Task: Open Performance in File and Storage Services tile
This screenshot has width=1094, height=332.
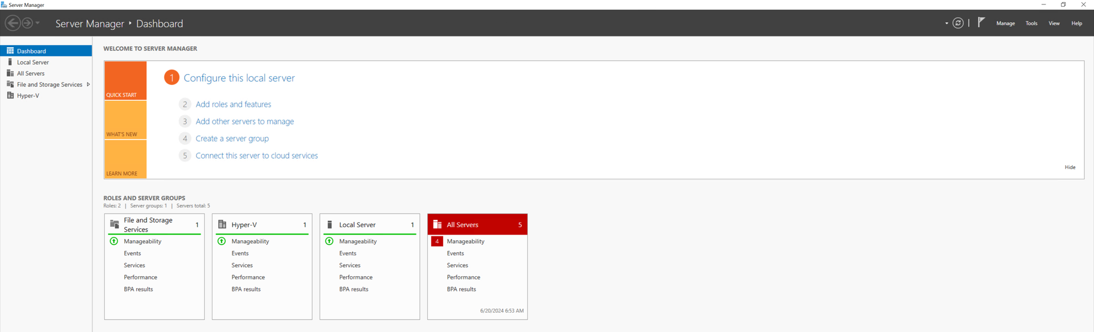Action: 141,277
